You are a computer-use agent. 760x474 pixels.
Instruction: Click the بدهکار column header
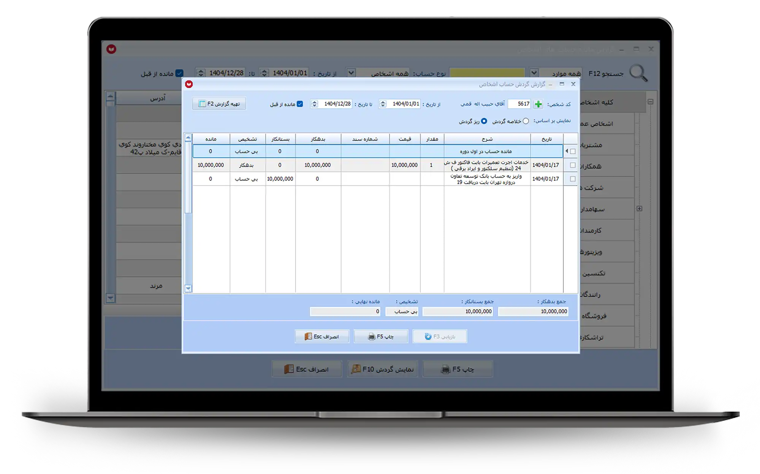pos(318,139)
